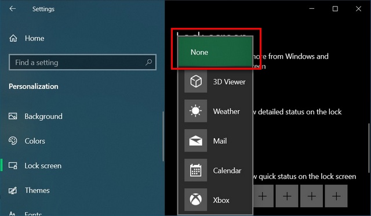Click the Themes brush icon

pyautogui.click(x=13, y=190)
